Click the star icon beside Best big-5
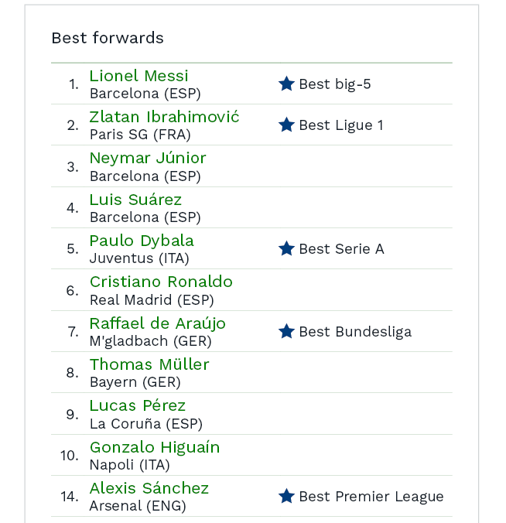Screen dimensions: 506x523 [286, 84]
